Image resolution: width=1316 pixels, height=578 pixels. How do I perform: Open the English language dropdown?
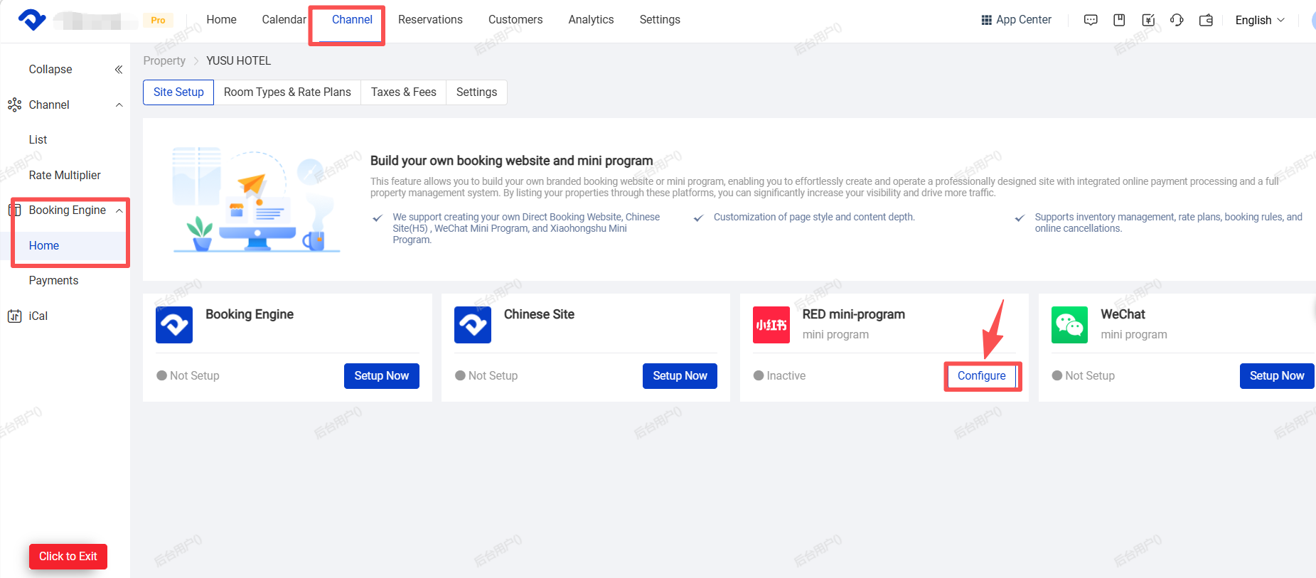pyautogui.click(x=1259, y=20)
